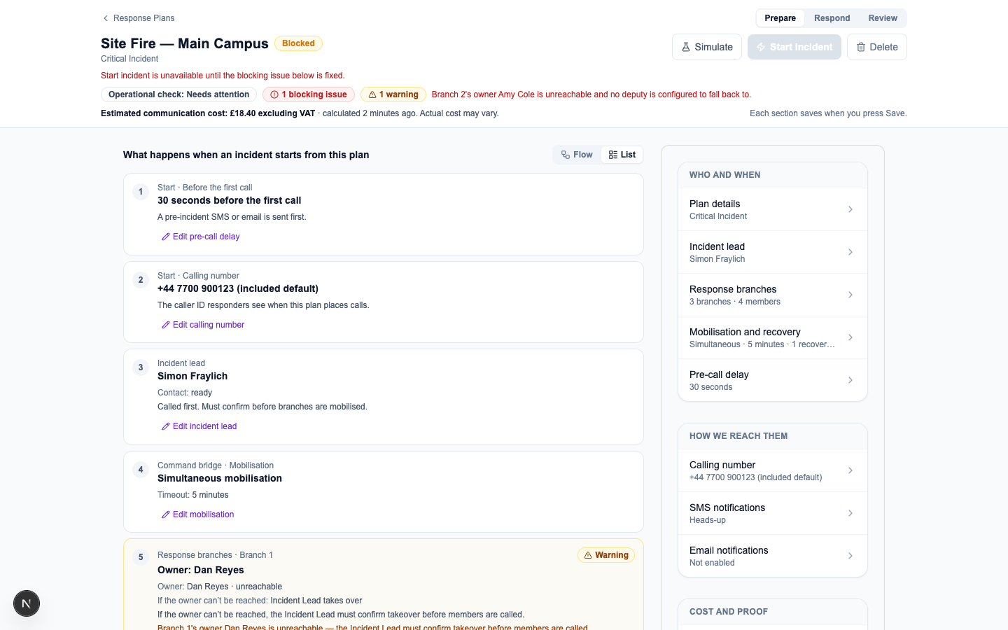Click the Simulate button
Viewport: 1008px width, 630px height.
[x=707, y=47]
